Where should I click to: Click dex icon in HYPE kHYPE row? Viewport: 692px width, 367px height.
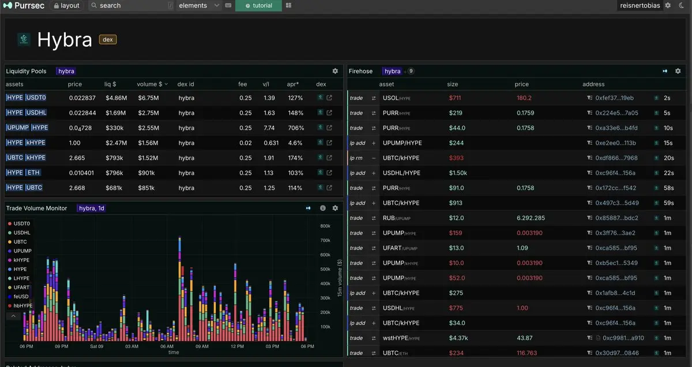[x=320, y=143]
